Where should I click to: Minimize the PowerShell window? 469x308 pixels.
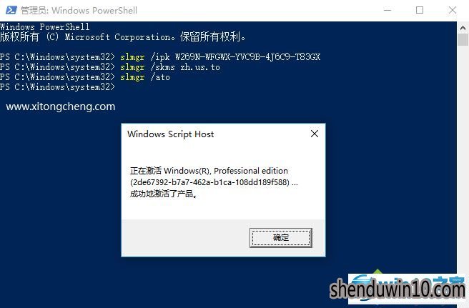pos(387,10)
